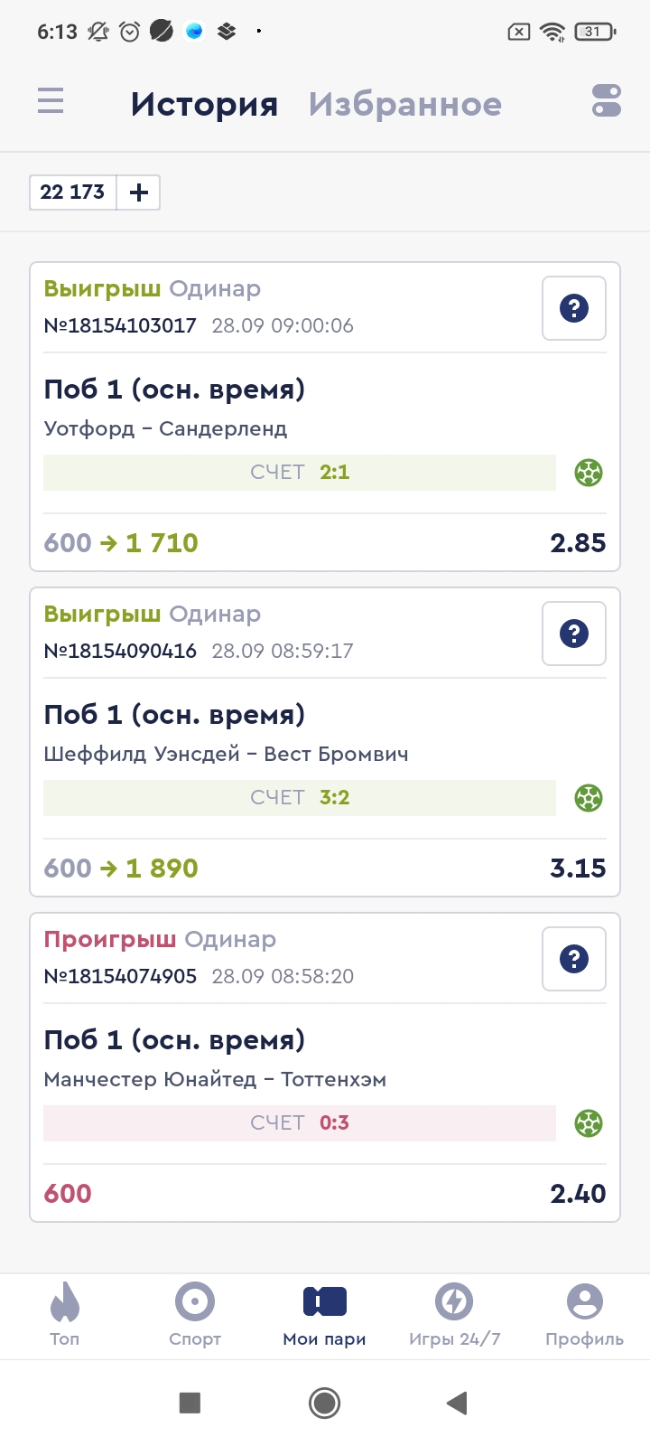Screen dimensions: 650x1446
Task: Open the Манчестер Юнайтед – Тоттенхэм match
Action: click(215, 1079)
